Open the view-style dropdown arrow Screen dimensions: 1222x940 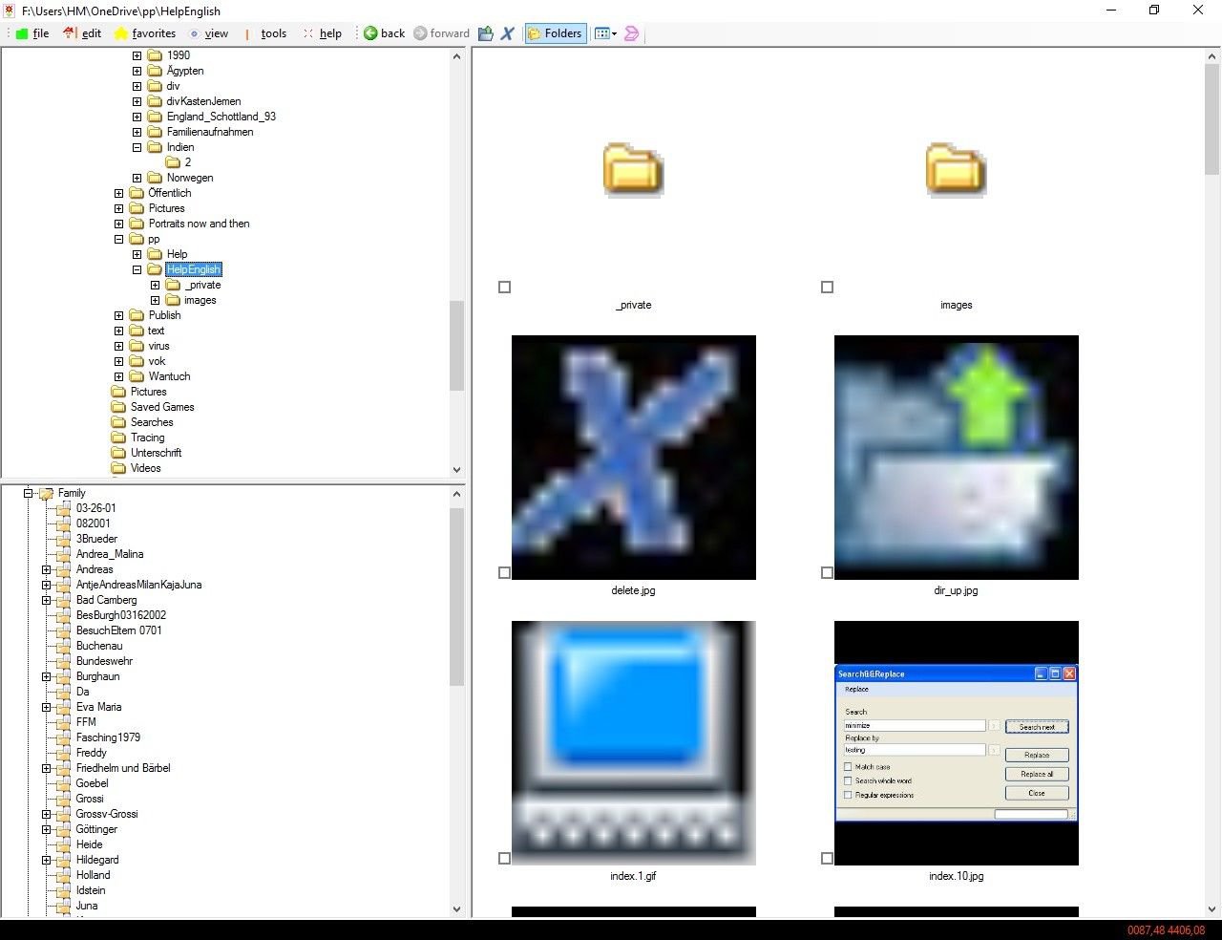click(x=612, y=32)
